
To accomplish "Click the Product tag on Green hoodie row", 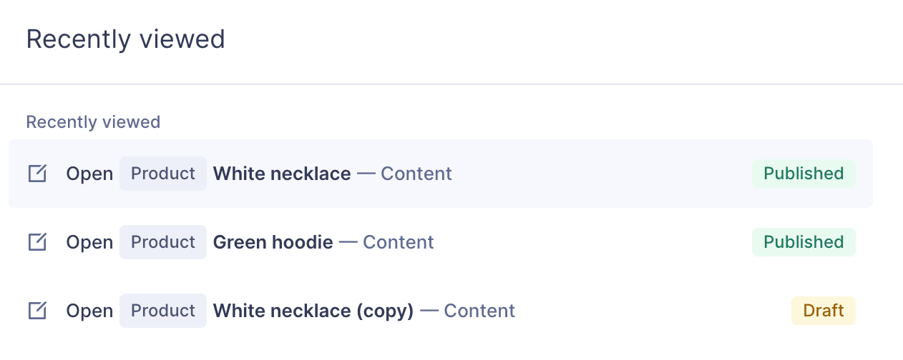I will tap(163, 242).
